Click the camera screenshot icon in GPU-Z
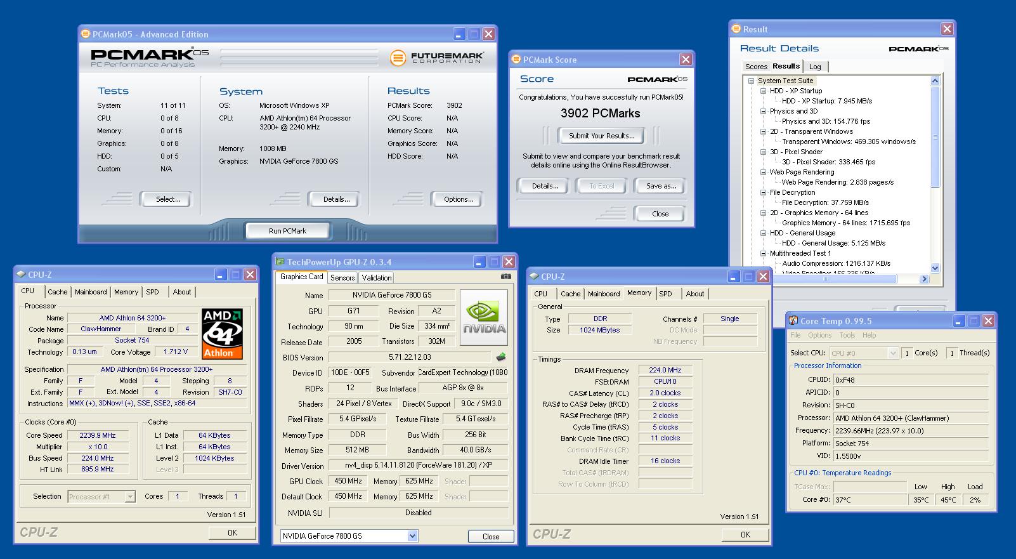The width and height of the screenshot is (1016, 559). [x=505, y=277]
